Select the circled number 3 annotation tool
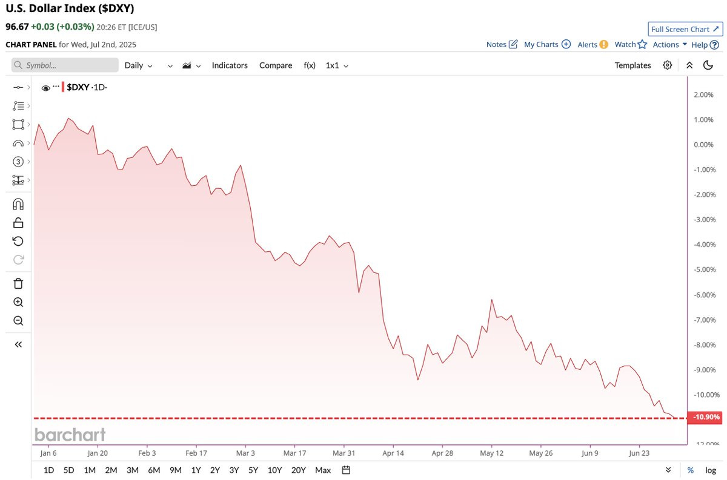This screenshot has width=727, height=480. point(18,162)
